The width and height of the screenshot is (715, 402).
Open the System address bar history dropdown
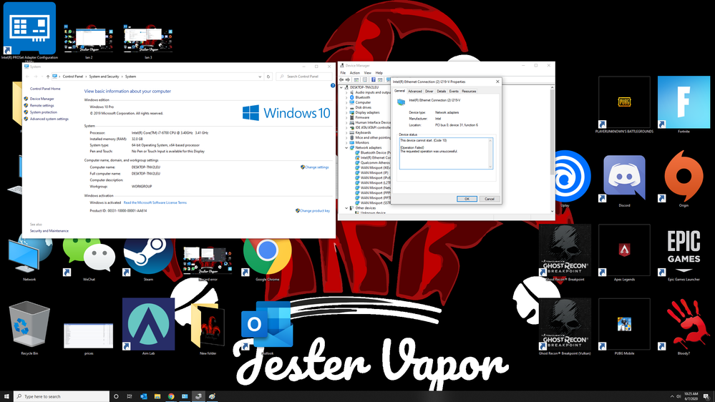click(260, 77)
